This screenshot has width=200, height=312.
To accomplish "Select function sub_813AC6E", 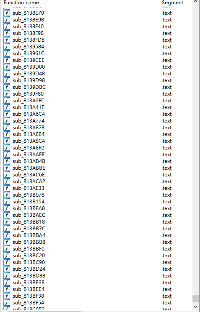I will [29, 175].
